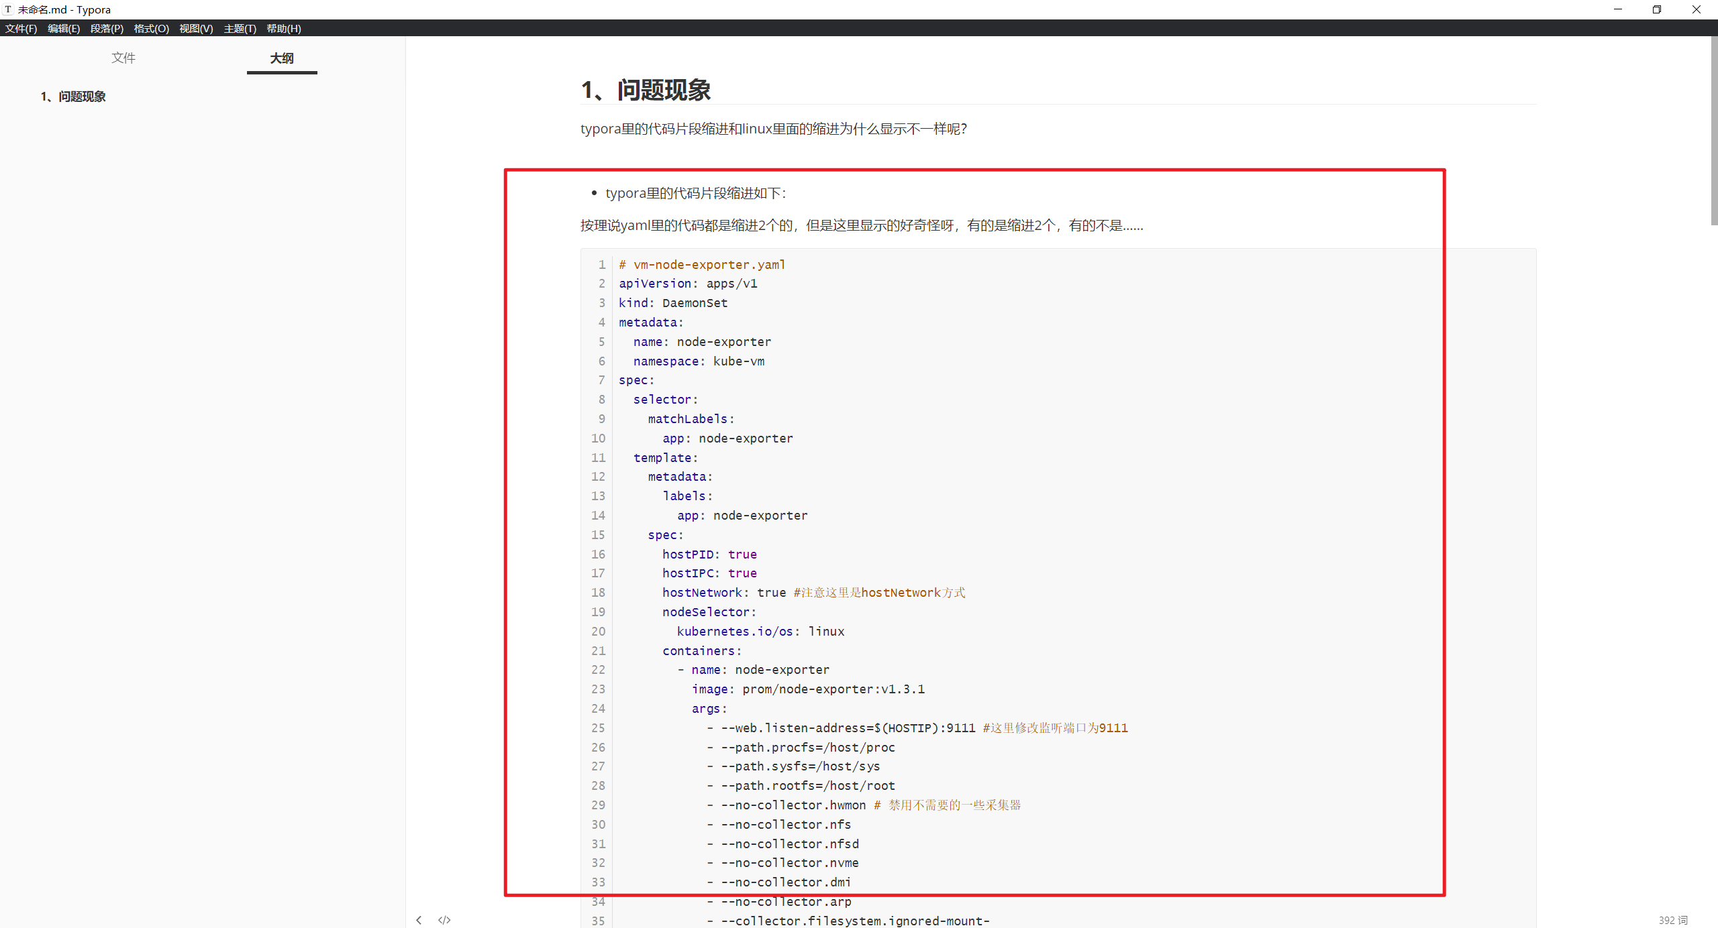Click the Typora app icon in title bar

tap(8, 9)
